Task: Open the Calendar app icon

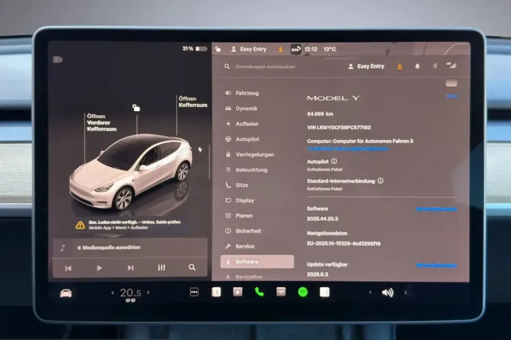Action: click(x=281, y=292)
